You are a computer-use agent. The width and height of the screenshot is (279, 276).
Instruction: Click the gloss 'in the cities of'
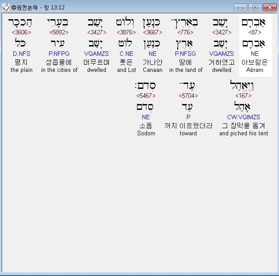coord(59,70)
